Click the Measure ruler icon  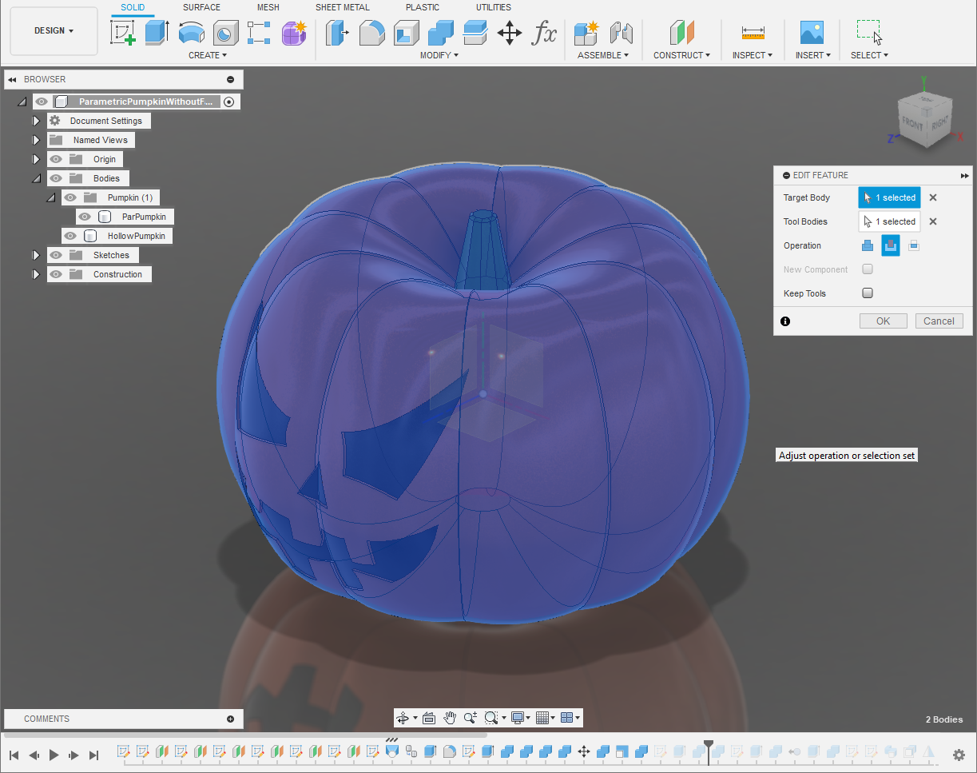pos(753,33)
